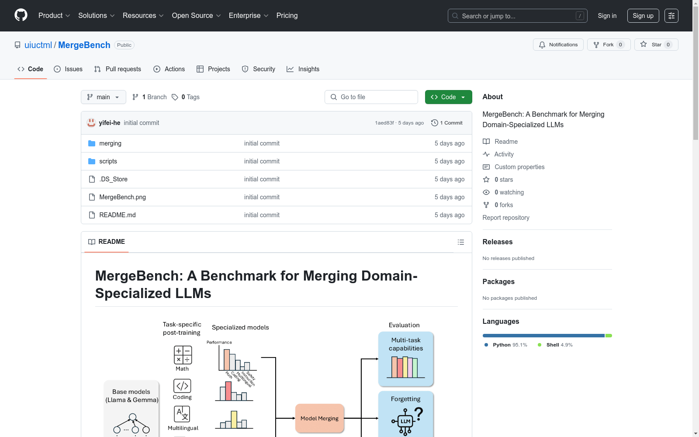This screenshot has height=437, width=699.
Task: Open the Packages heading link
Action: (498, 281)
